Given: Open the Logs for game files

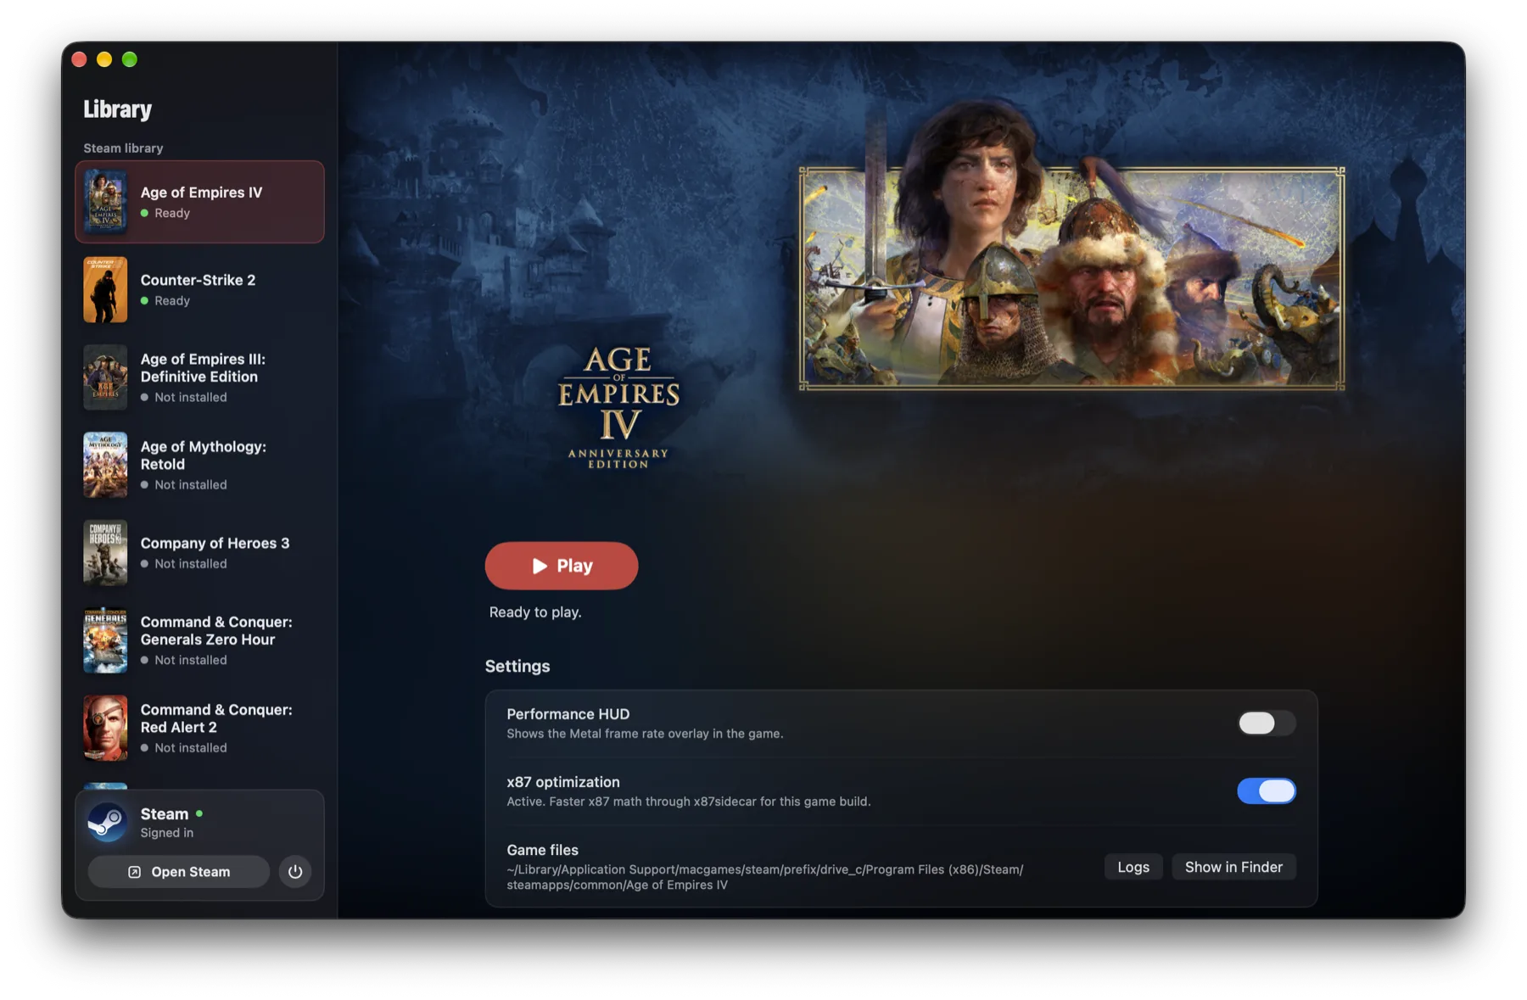Looking at the screenshot, I should pyautogui.click(x=1133, y=867).
